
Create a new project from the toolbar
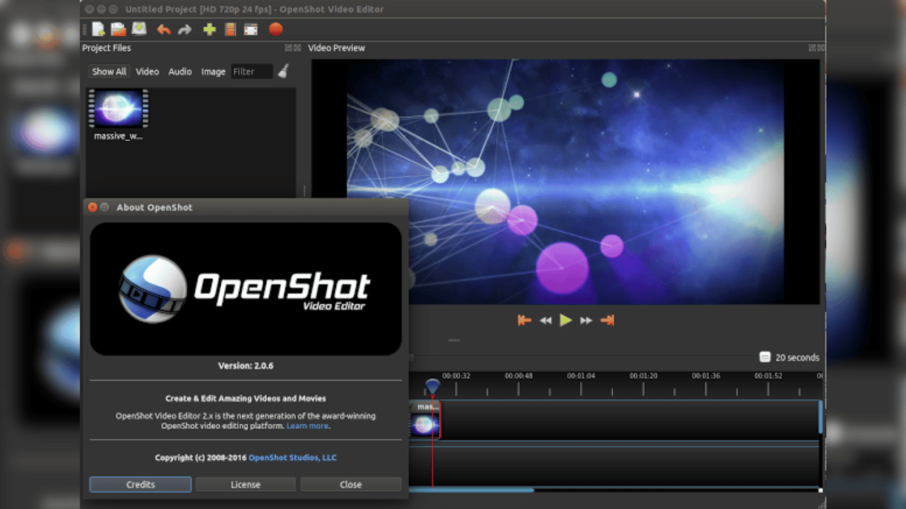pyautogui.click(x=99, y=29)
